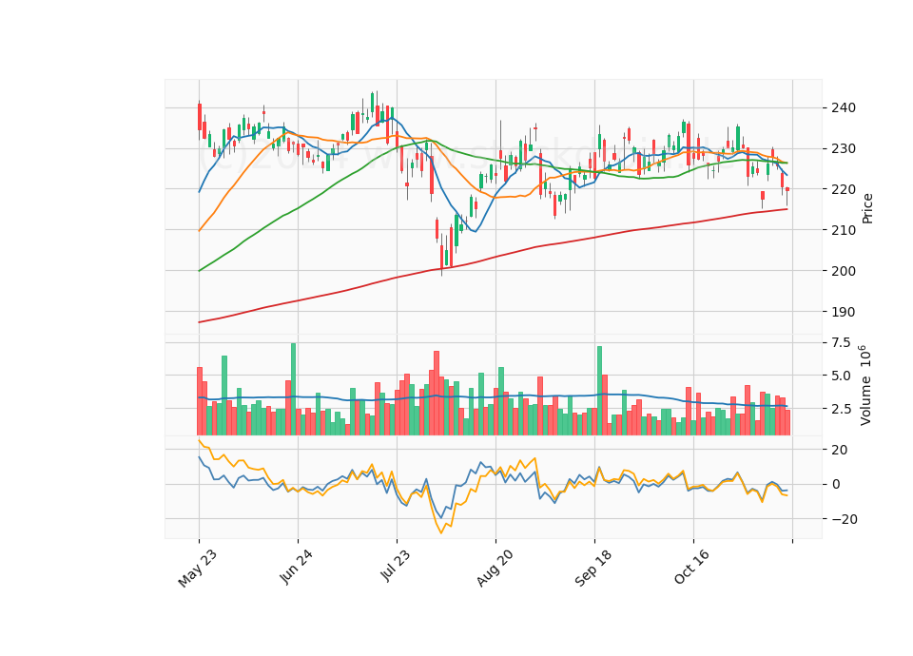Click the Jun 24 date label
Viewport: 913px width, 656px height.
297,567
